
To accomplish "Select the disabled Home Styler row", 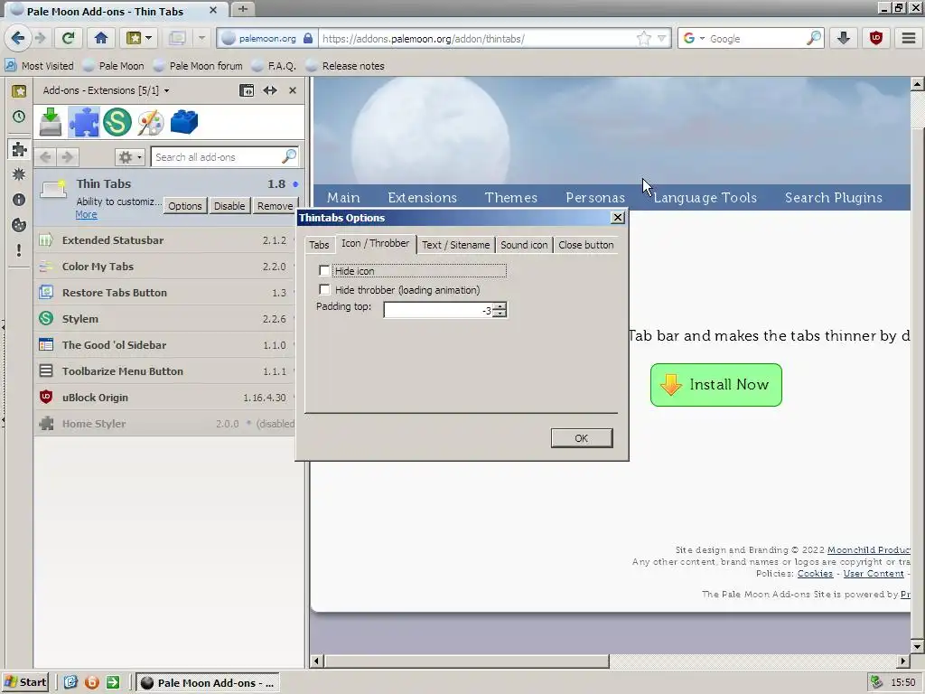I will [165, 424].
